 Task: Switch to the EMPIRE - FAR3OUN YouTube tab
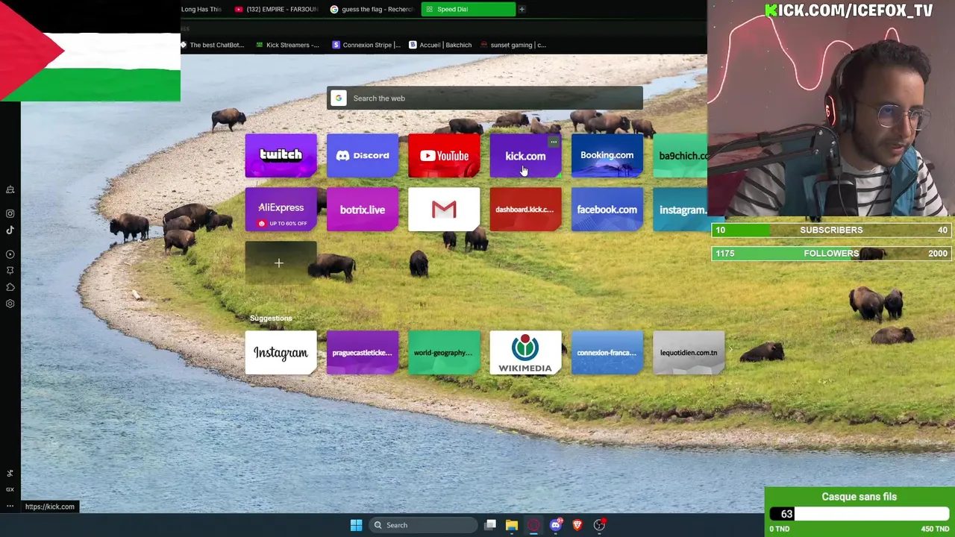pyautogui.click(x=276, y=9)
